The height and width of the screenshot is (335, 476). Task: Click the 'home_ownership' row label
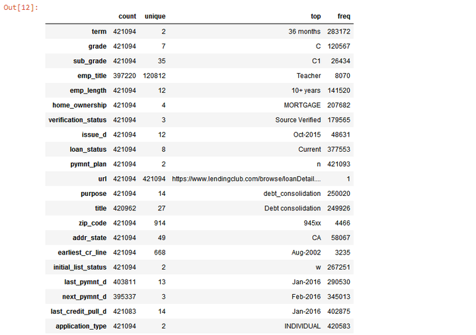coord(79,105)
